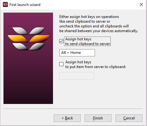Image resolution: width=147 pixels, height=126 pixels.
Task: Click the wizard logo banner image
Action: (28, 58)
